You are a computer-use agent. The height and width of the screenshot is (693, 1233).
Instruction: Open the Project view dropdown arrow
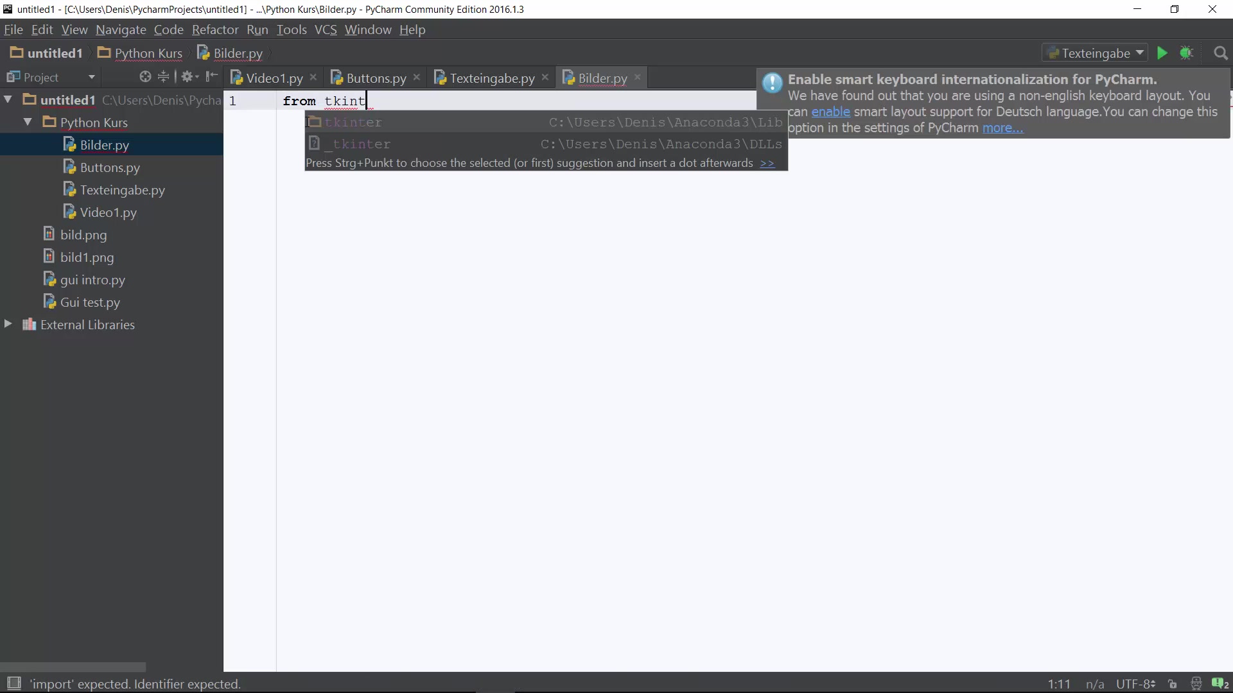tap(92, 77)
